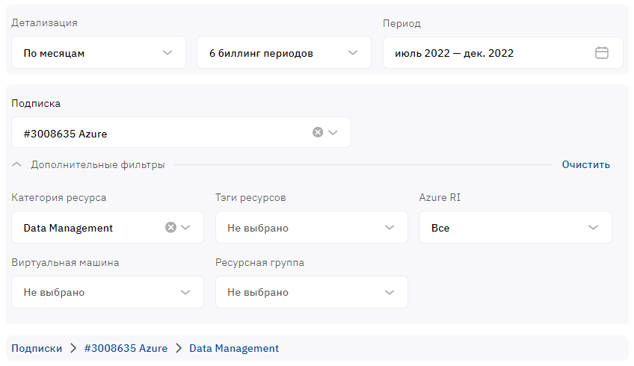This screenshot has width=634, height=366.
Task: Open the Тэги ресурсов dropdown
Action: [311, 227]
